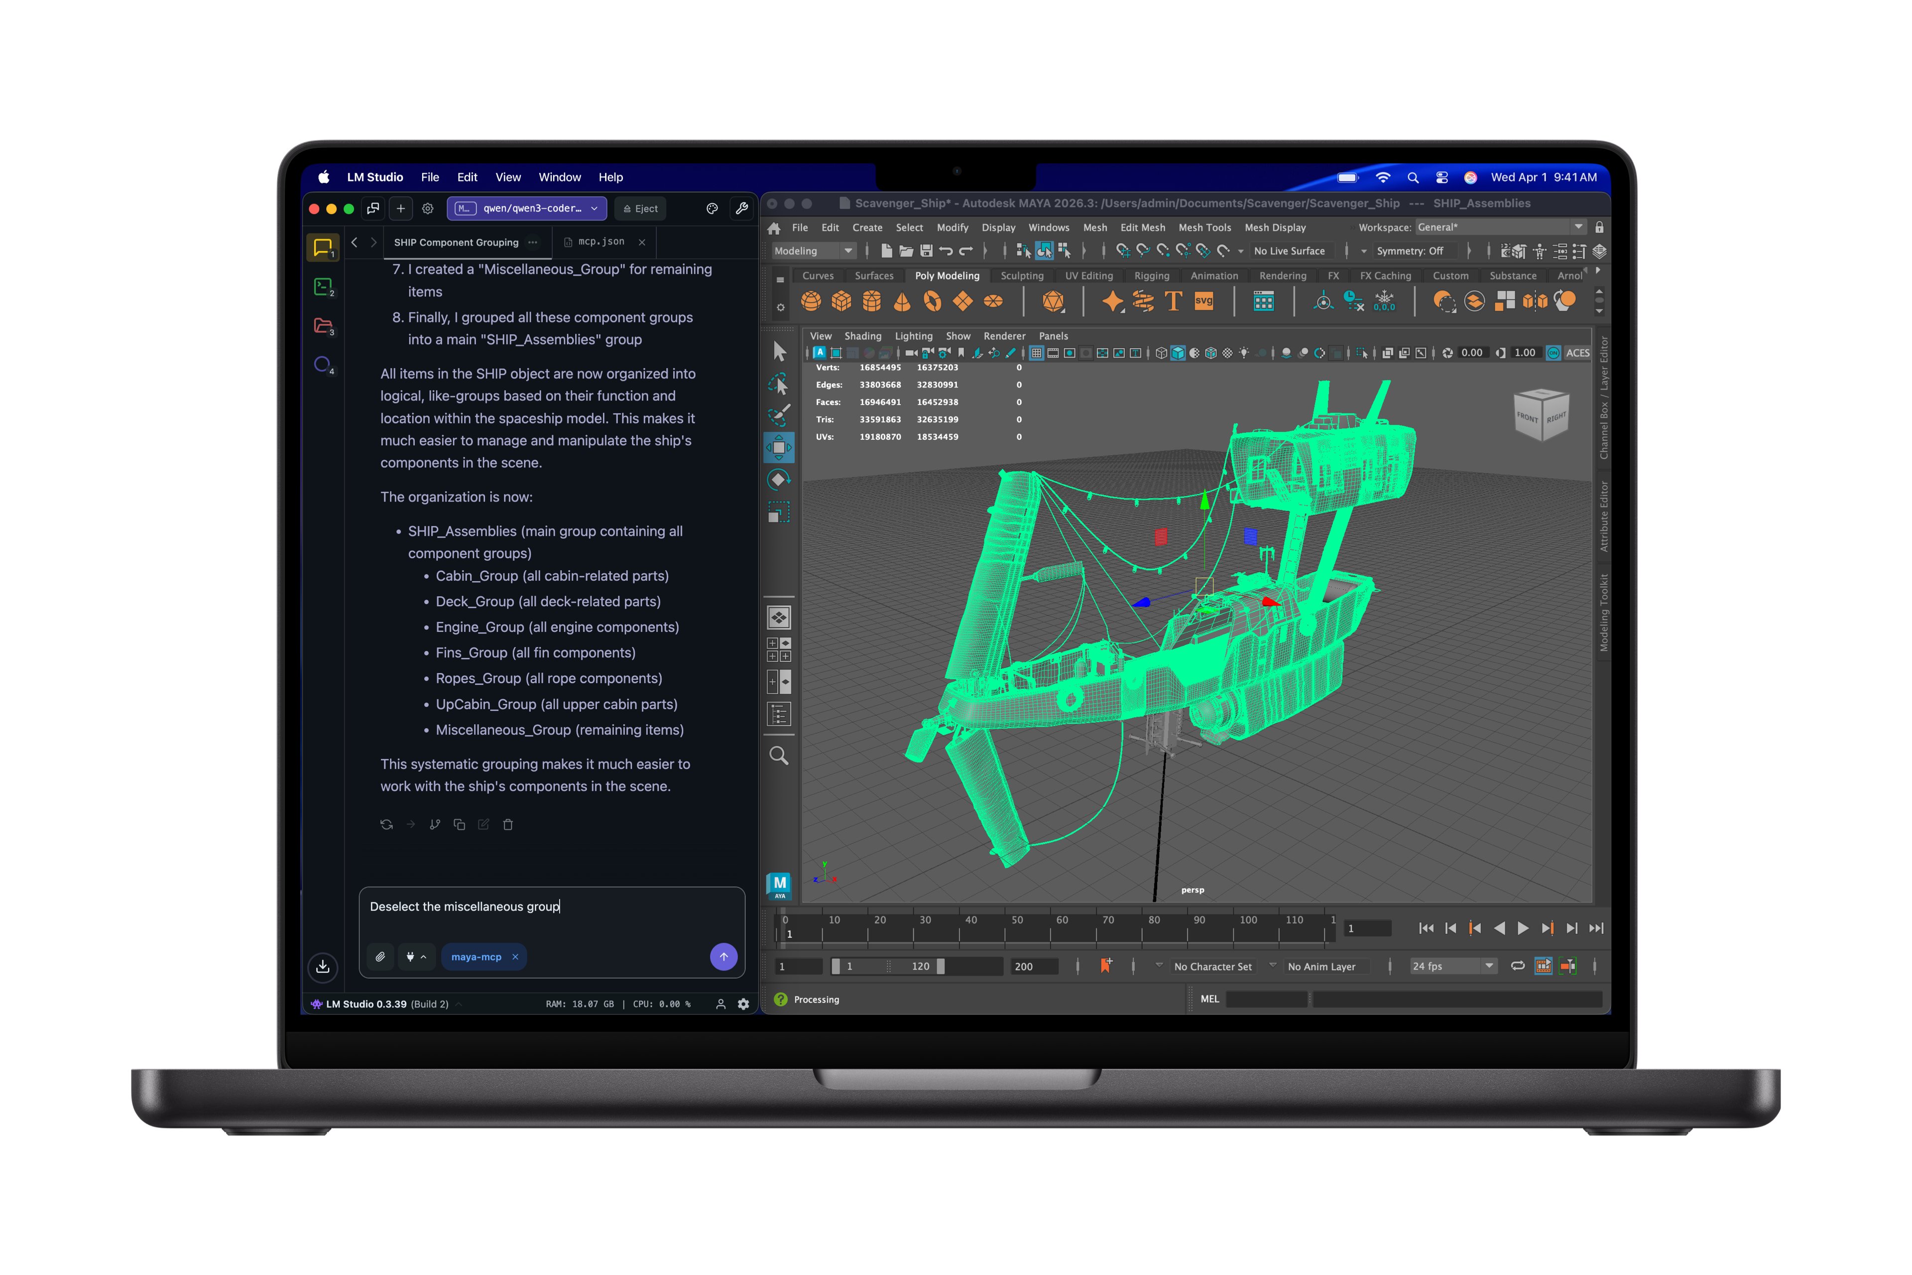Create a polygon sphere from the shelf
This screenshot has height=1275, width=1912.
tap(813, 302)
